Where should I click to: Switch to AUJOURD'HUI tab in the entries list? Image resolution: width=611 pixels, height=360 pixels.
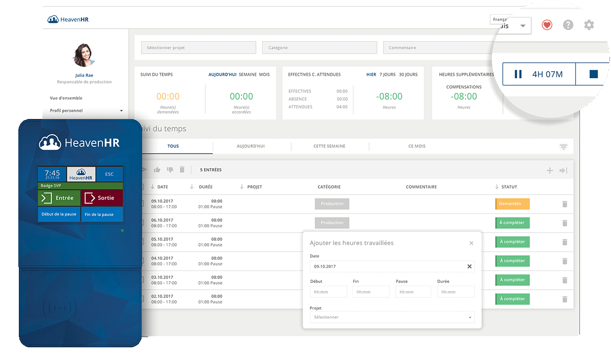251,146
